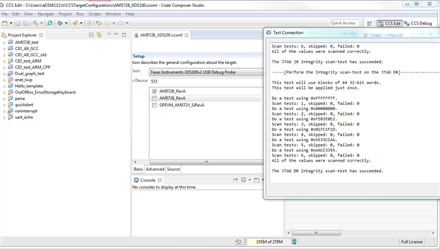The height and width of the screenshot is (249, 440).
Task: Minimize the Project Explorer panel
Action: [116, 34]
